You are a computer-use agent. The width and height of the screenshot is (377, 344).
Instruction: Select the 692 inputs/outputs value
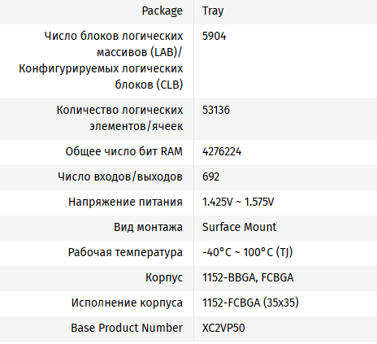click(x=210, y=176)
